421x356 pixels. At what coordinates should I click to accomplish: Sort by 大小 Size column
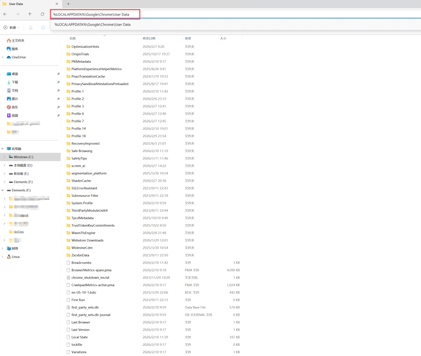[223, 38]
